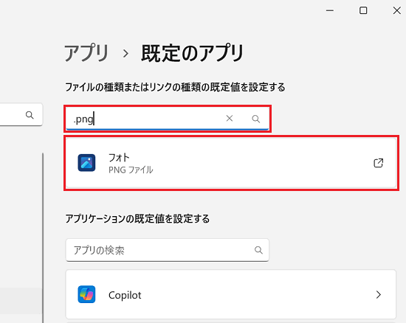Click the magnifier icon in the アプリの検索 box

click(258, 250)
